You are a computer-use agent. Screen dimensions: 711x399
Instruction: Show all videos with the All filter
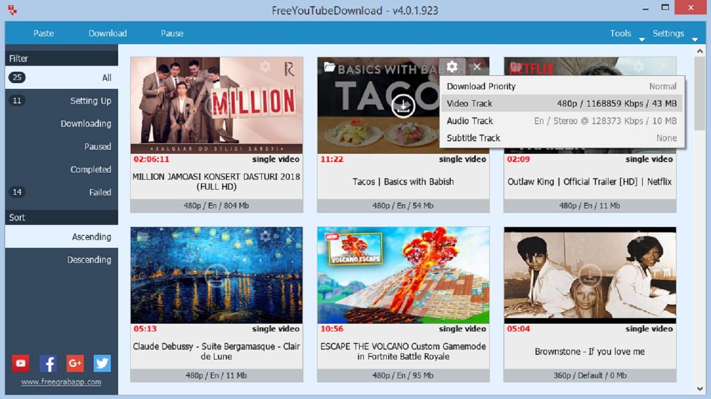pos(61,77)
